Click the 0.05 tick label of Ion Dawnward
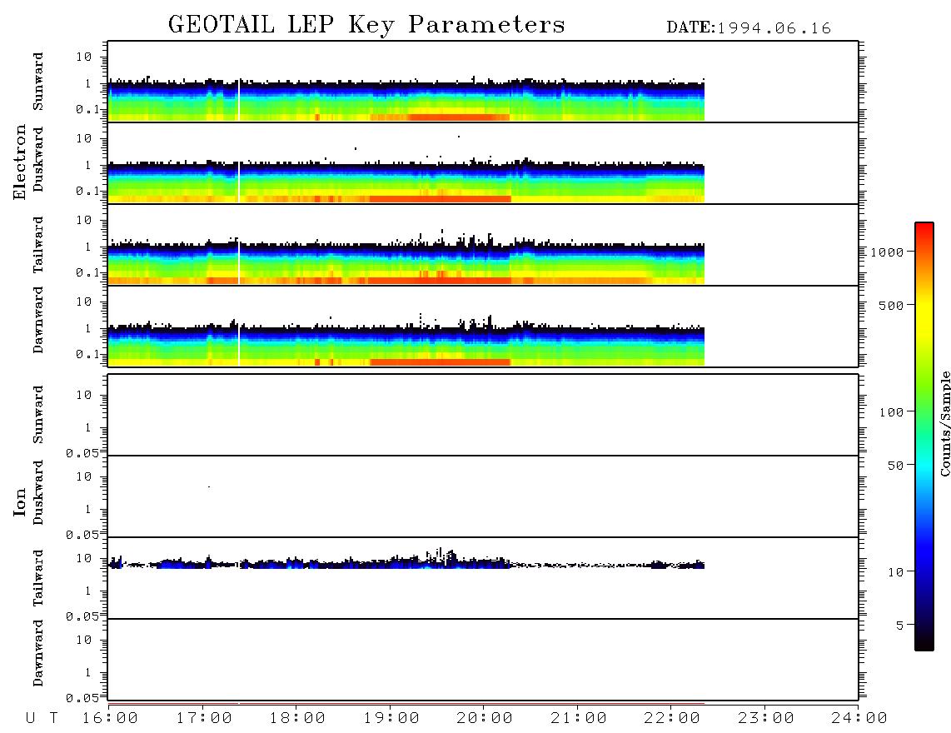951x733 pixels. coord(82,698)
